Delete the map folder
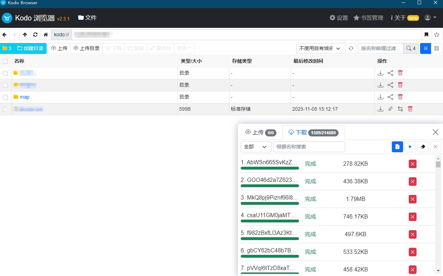 click(x=400, y=97)
